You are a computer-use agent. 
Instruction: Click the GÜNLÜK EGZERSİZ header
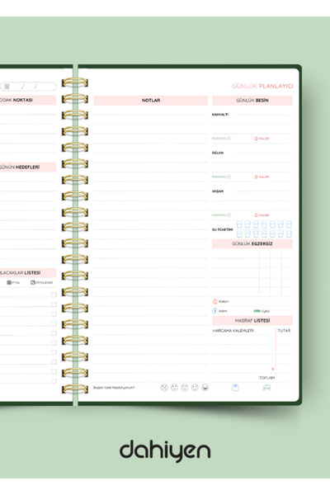click(x=252, y=243)
